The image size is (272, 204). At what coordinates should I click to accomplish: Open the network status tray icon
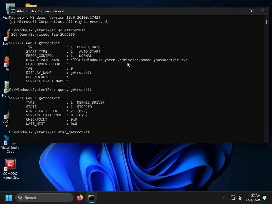pos(233,198)
